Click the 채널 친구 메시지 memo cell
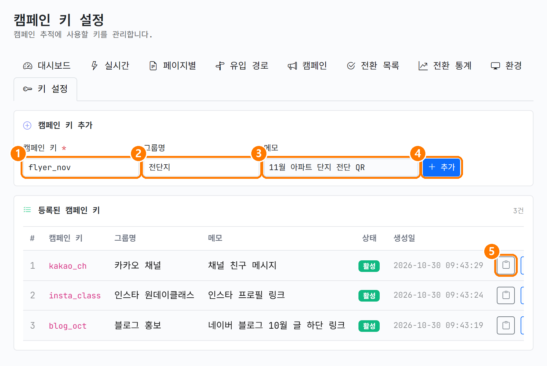 tap(242, 265)
